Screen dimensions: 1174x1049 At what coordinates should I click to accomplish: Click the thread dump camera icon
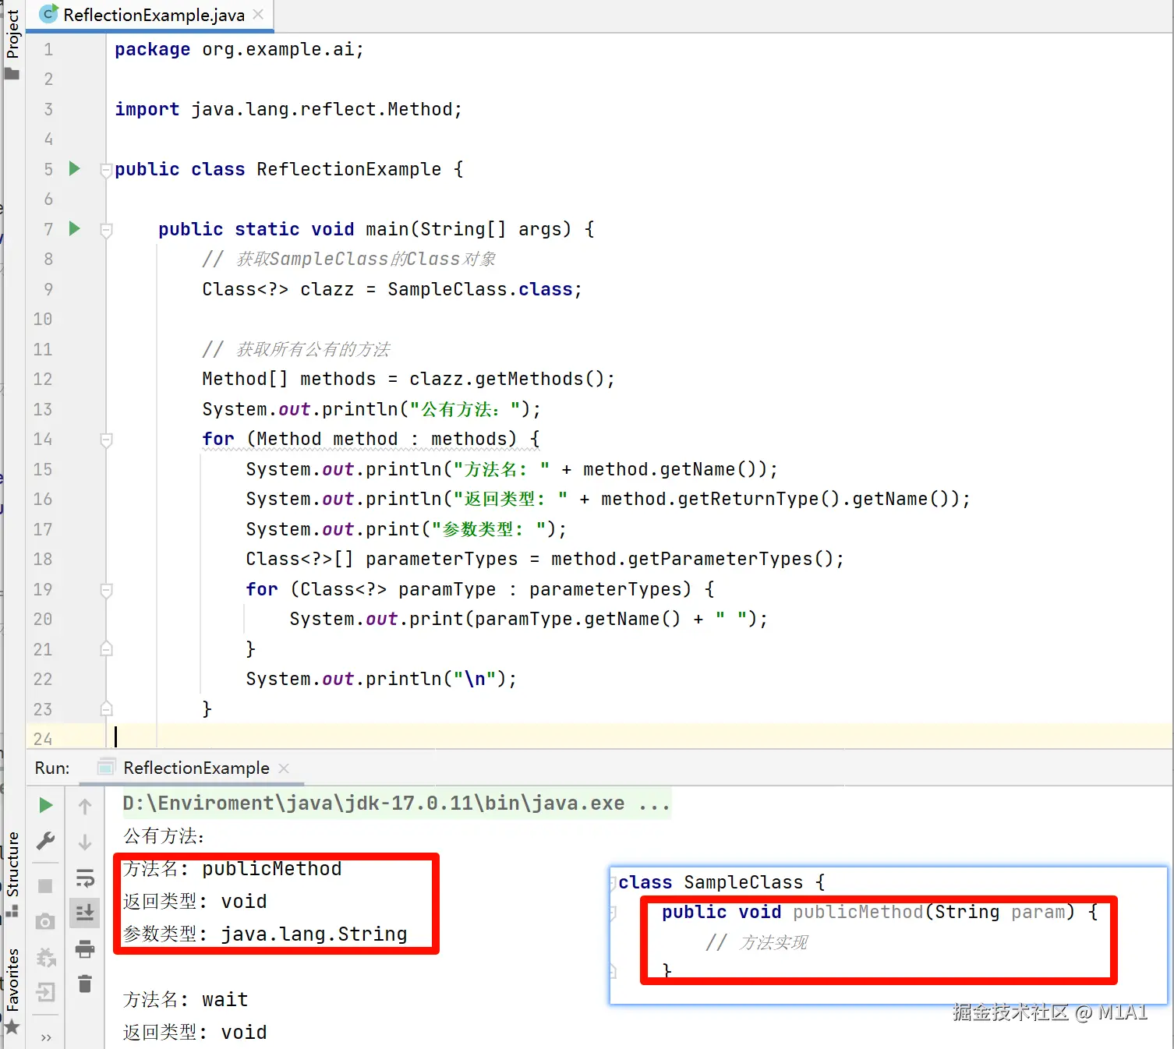(45, 922)
